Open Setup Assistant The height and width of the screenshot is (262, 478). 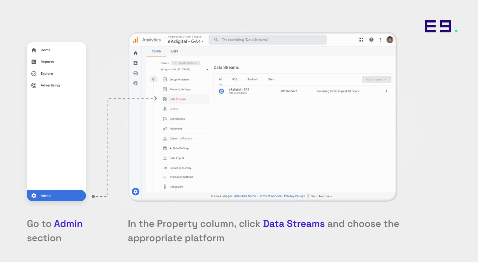point(185,79)
